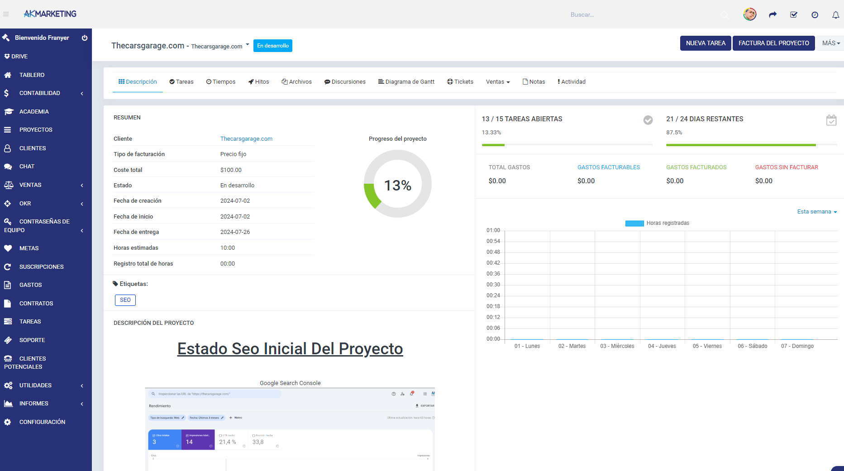844x471 pixels.
Task: Click the calendar check icon by días restantes
Action: point(831,120)
